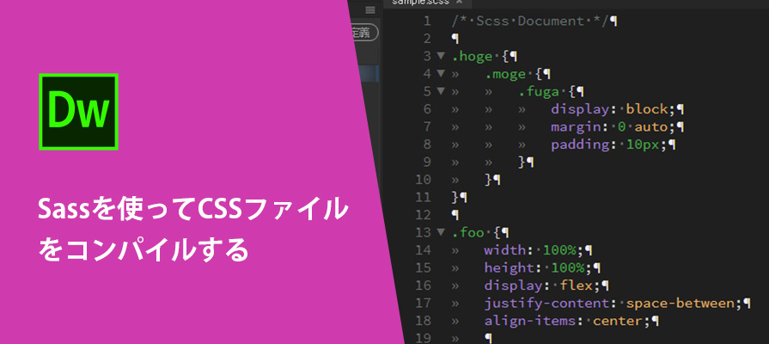Image resolution: width=769 pixels, height=344 pixels.
Task: Click the .foo selector text
Action: [x=469, y=232]
